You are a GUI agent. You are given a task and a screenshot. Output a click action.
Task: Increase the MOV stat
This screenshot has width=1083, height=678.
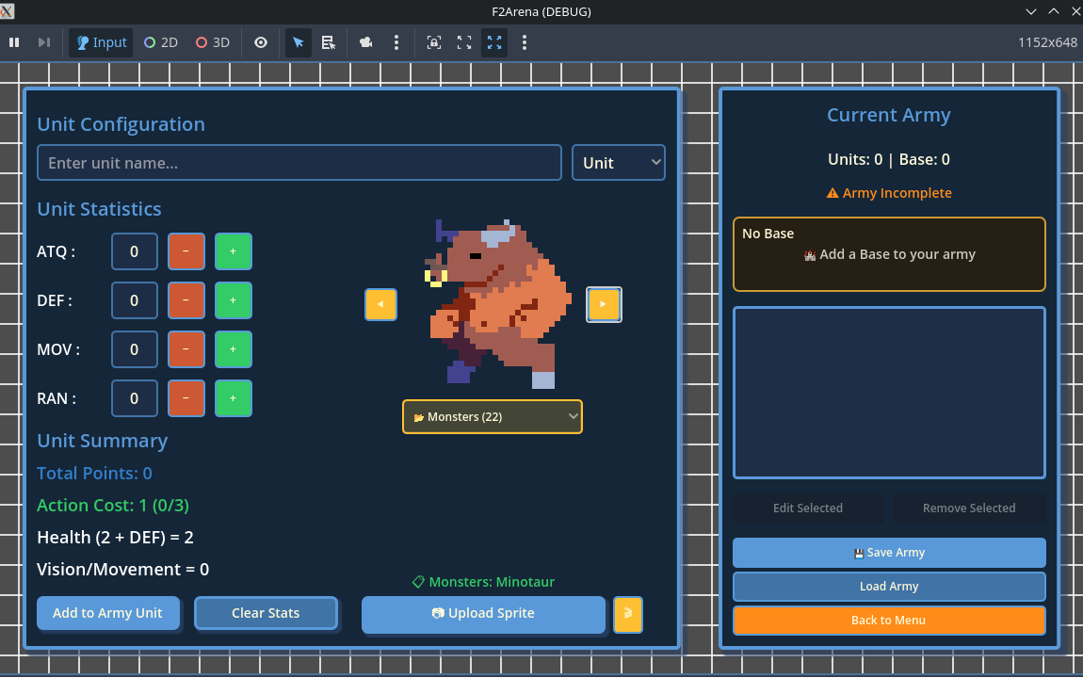click(234, 350)
